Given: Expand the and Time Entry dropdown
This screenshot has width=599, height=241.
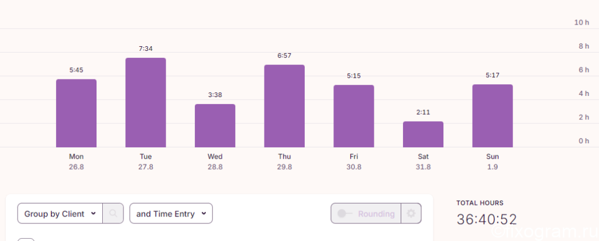Looking at the screenshot, I should coord(171,214).
